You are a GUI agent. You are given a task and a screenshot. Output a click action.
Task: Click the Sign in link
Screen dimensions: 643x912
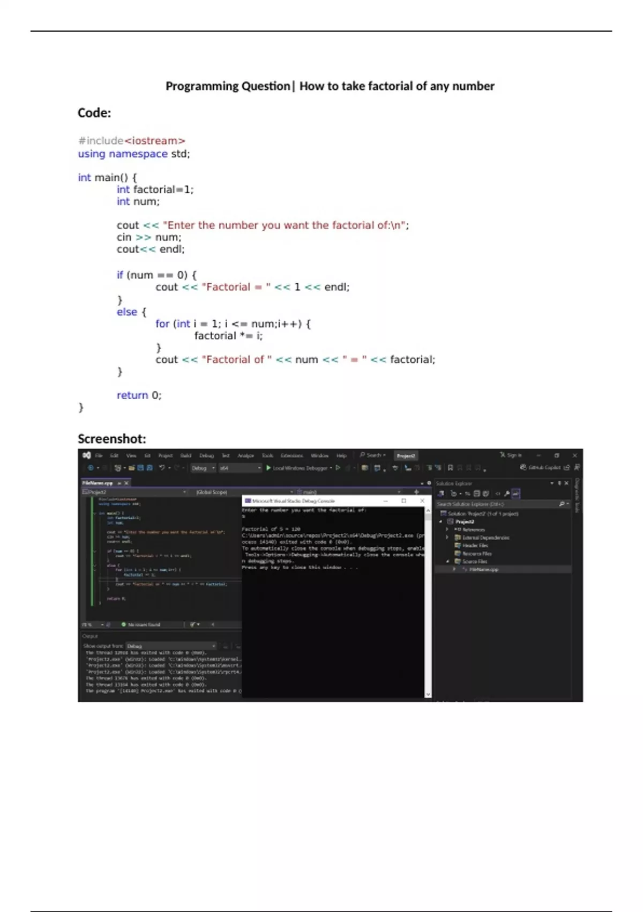pos(511,455)
